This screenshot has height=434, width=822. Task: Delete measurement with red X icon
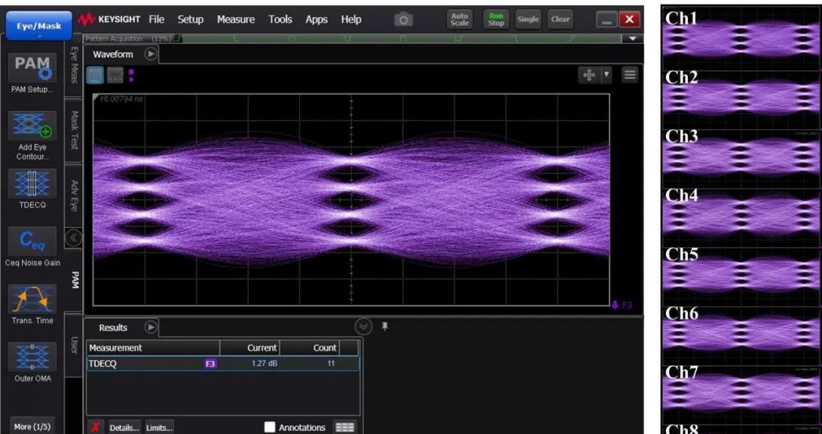[95, 427]
